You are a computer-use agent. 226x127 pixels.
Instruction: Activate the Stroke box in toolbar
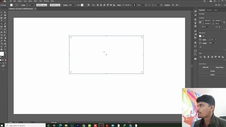point(4,56)
